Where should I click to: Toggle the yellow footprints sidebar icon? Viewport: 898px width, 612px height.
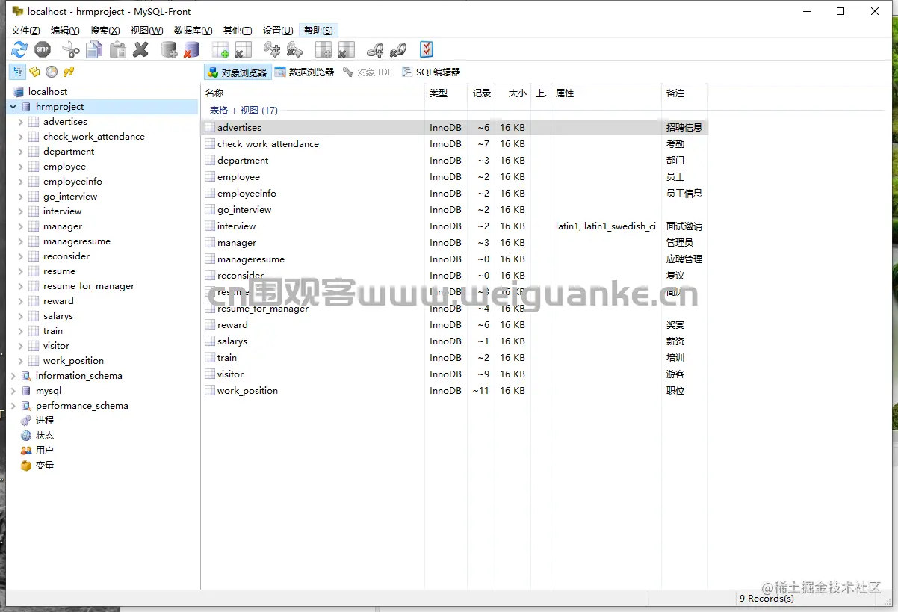69,72
